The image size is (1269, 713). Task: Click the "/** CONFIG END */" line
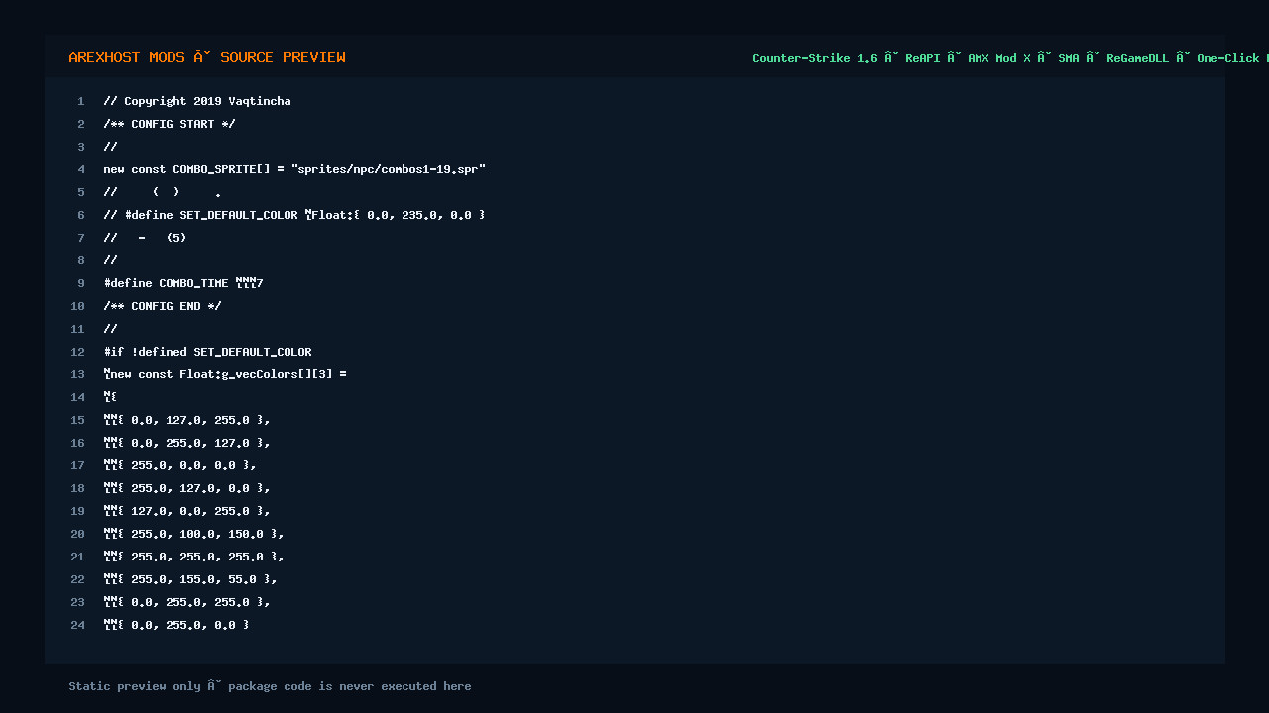tap(163, 306)
